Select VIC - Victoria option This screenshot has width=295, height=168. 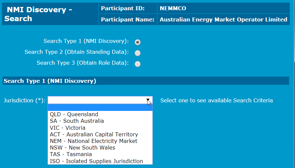click(x=100, y=128)
